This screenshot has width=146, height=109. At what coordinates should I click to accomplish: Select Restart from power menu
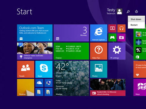(136, 25)
